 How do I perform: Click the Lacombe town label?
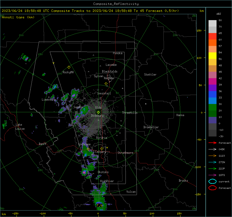(x=111, y=65)
